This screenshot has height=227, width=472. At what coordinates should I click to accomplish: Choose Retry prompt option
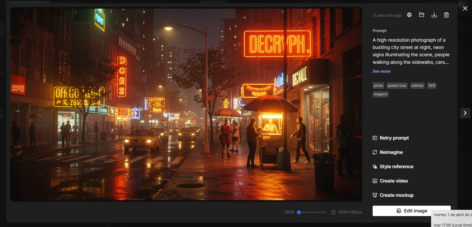pos(394,138)
